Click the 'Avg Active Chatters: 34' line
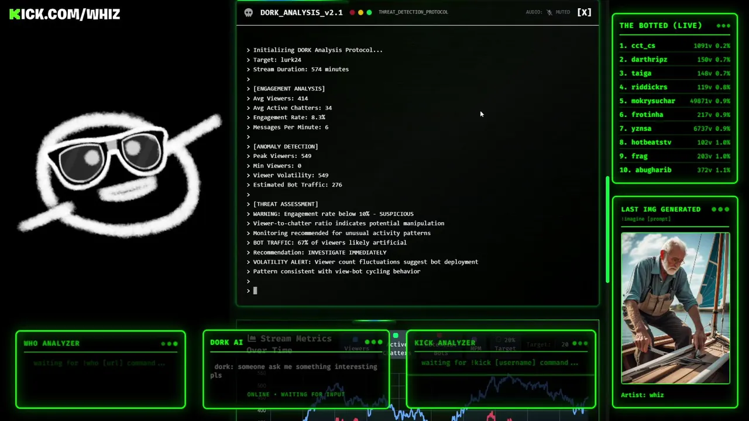 289,108
